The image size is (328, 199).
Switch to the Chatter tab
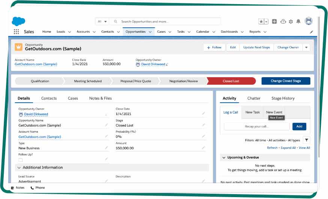coord(254,98)
